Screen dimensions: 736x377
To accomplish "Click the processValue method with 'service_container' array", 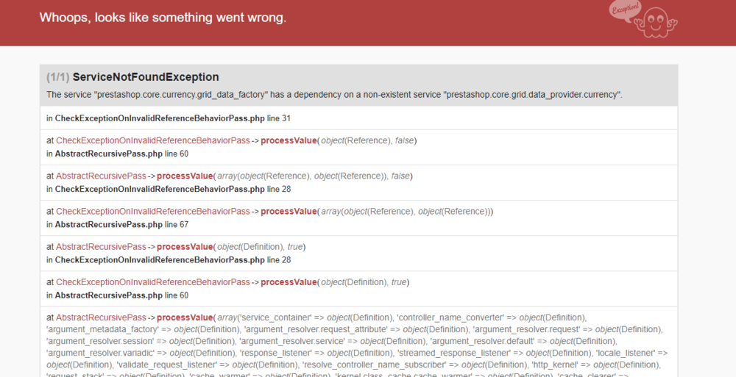I will coord(184,317).
